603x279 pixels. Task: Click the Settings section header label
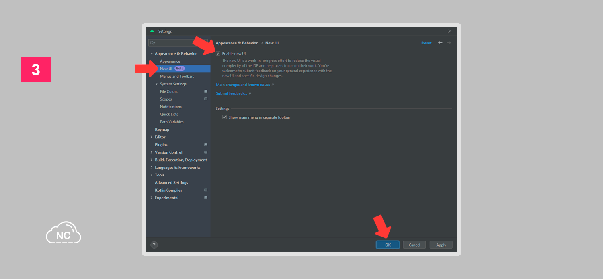coord(222,109)
